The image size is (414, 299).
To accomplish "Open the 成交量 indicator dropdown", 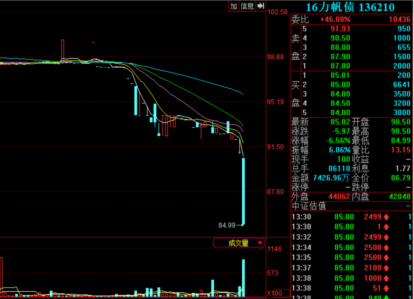I will [x=239, y=243].
